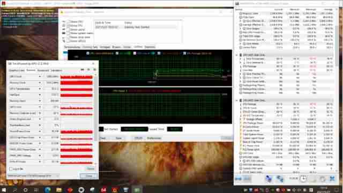Open GPU selection dropdown at GPU-Z bottom
This screenshot has width=343, height=193.
pos(33,176)
